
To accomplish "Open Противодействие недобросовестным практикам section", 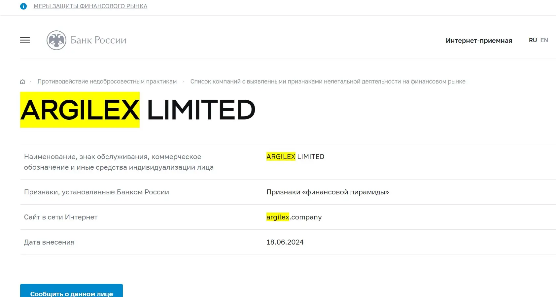I will point(107,82).
